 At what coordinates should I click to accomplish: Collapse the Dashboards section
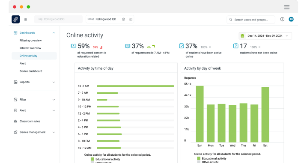pyautogui.click(x=54, y=33)
